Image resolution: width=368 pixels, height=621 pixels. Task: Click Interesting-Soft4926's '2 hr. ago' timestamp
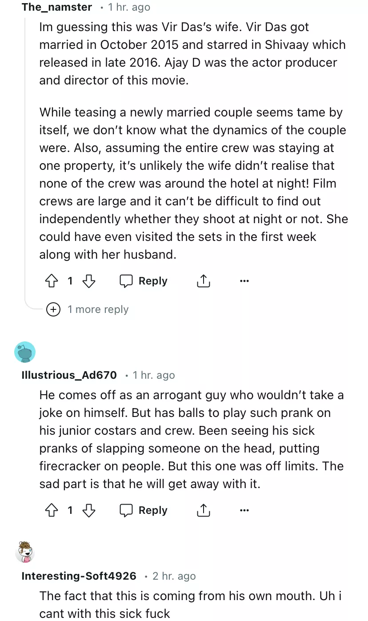tap(174, 576)
